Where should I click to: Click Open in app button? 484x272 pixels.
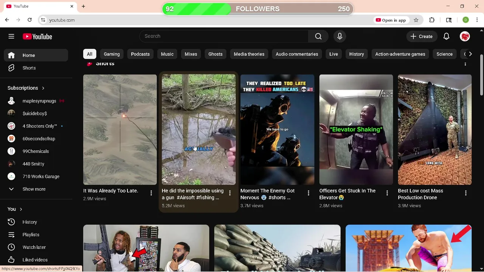(x=391, y=20)
